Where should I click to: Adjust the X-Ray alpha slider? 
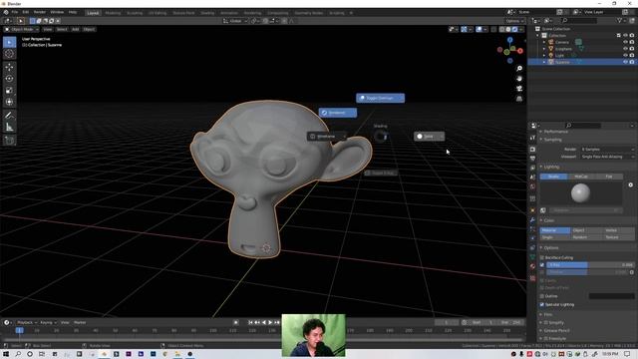(590, 265)
